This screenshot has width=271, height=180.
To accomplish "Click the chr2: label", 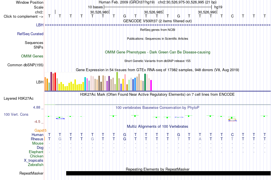I will pos(39,12).
